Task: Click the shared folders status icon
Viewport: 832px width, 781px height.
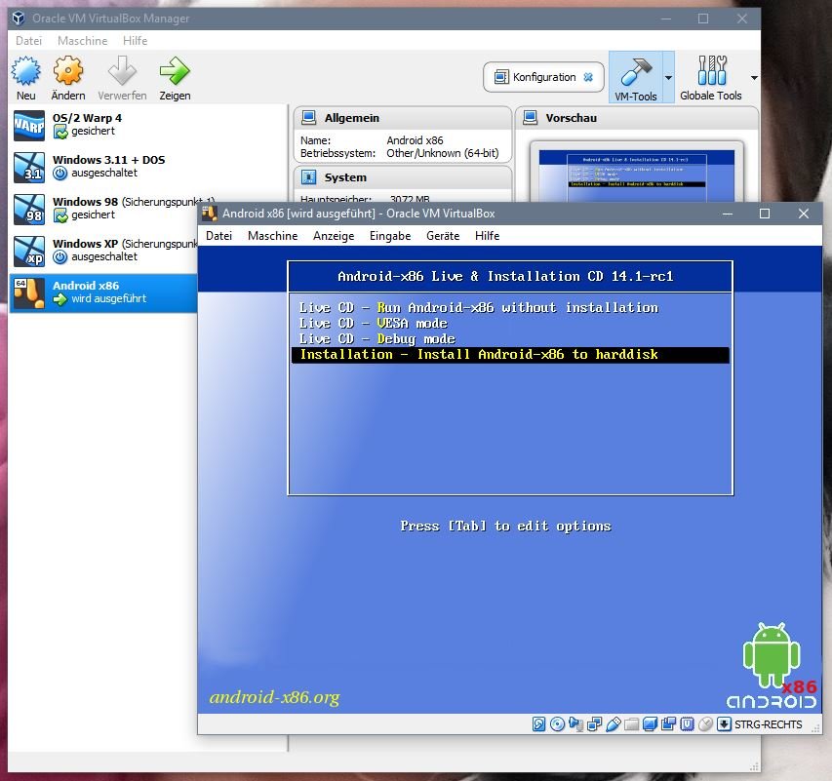Action: (x=631, y=724)
